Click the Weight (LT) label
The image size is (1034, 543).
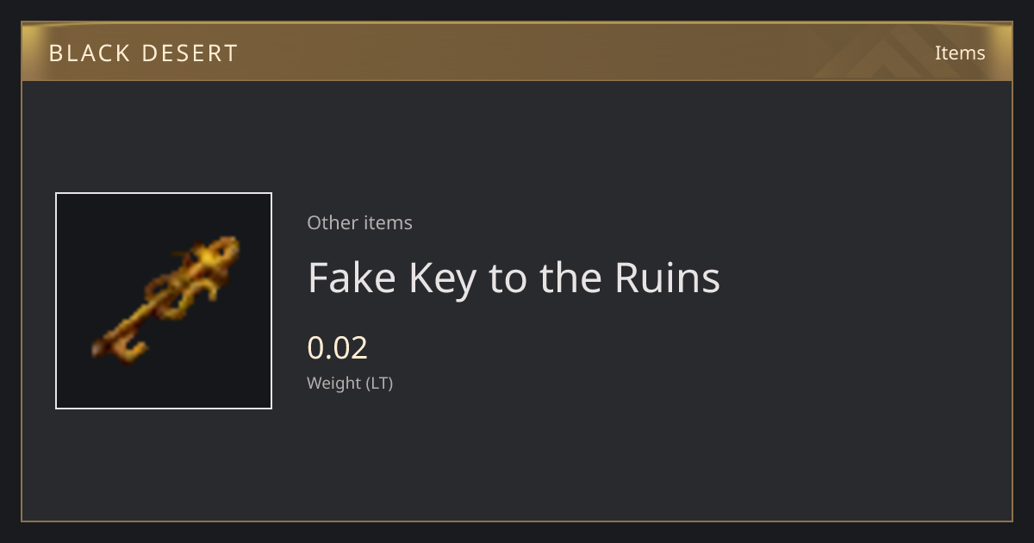[x=350, y=383]
